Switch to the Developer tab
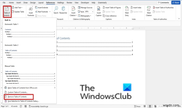 pyautogui.click(x=85, y=3)
